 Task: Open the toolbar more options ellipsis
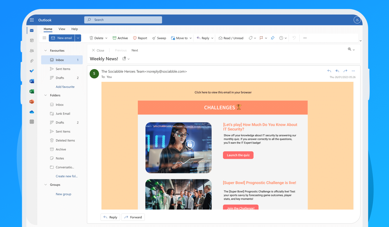[305, 38]
